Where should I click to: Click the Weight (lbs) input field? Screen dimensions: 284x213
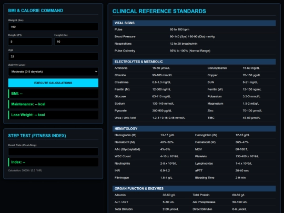point(53,27)
